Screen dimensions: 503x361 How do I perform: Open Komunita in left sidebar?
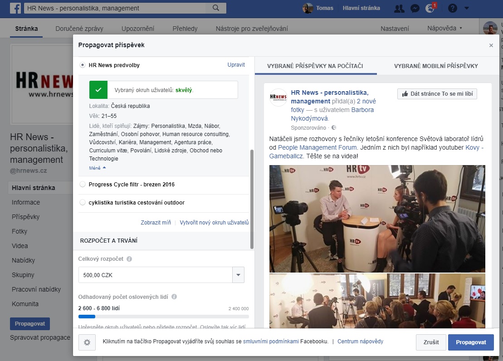pyautogui.click(x=25, y=304)
